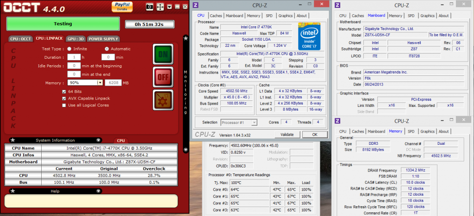The height and width of the screenshot is (216, 474).
Task: Click idle minutes at the end field
Action: [x=74, y=74]
